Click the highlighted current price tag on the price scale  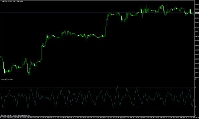(197, 13)
